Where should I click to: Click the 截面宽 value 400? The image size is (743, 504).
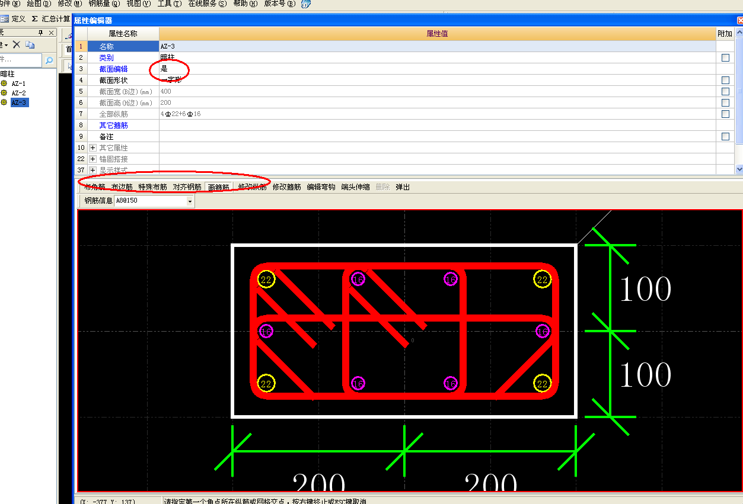(x=438, y=91)
